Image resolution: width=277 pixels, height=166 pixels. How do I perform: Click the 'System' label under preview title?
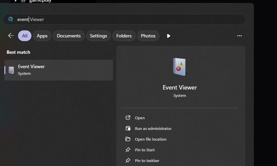pyautogui.click(x=180, y=96)
